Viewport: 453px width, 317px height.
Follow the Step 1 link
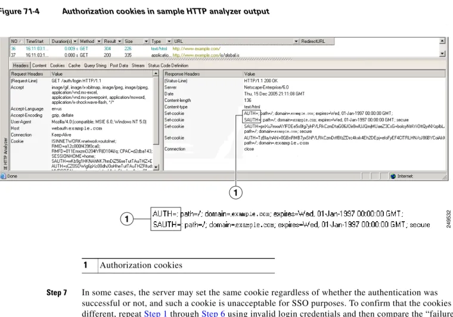(156, 313)
